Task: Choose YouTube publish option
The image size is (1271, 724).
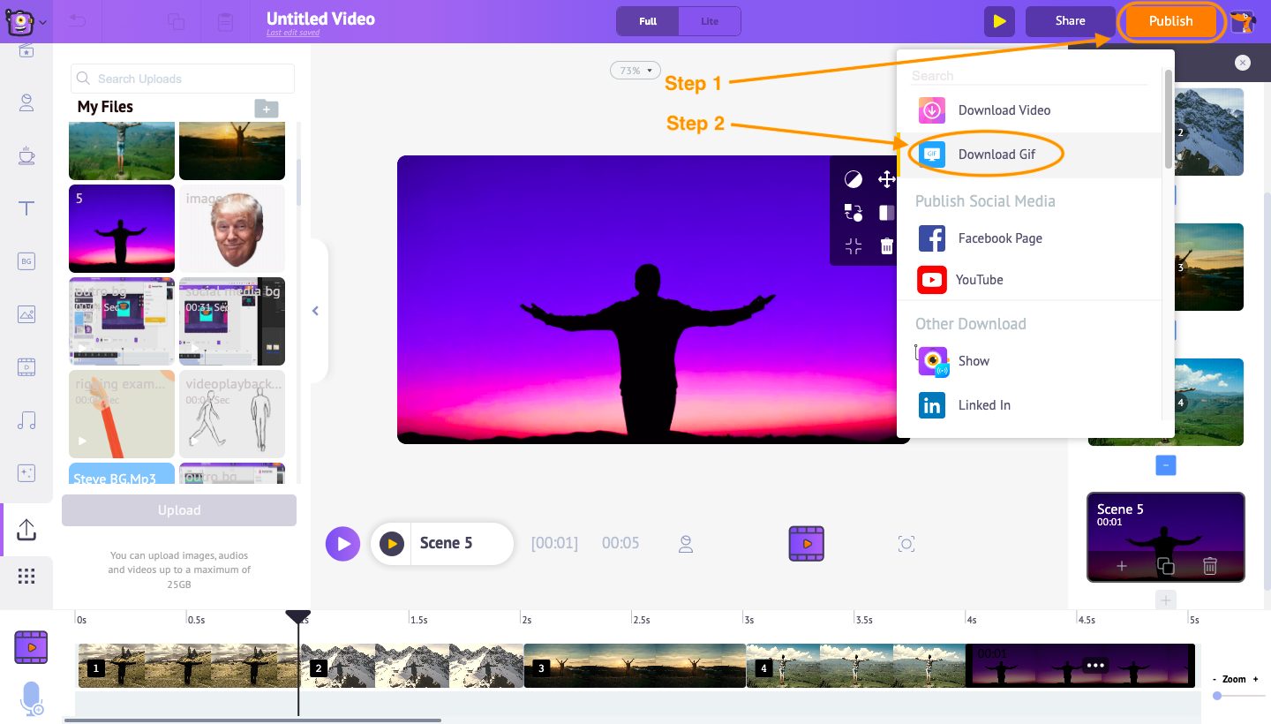Action: pyautogui.click(x=1031, y=280)
